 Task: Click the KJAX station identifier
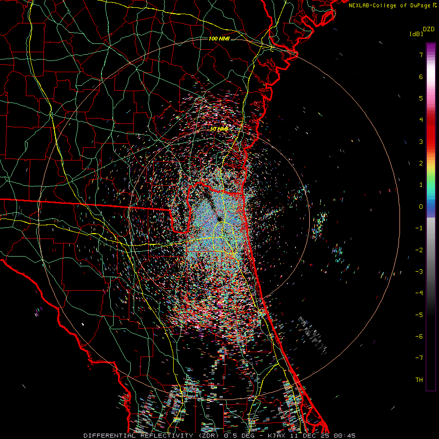pos(278,436)
